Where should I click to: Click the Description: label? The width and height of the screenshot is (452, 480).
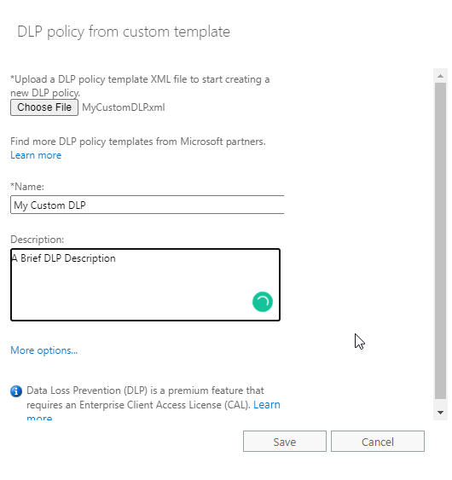tap(37, 240)
